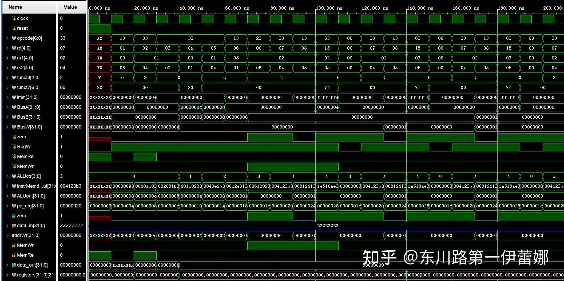Expand the Imm[31:0] bus

(x=7, y=97)
